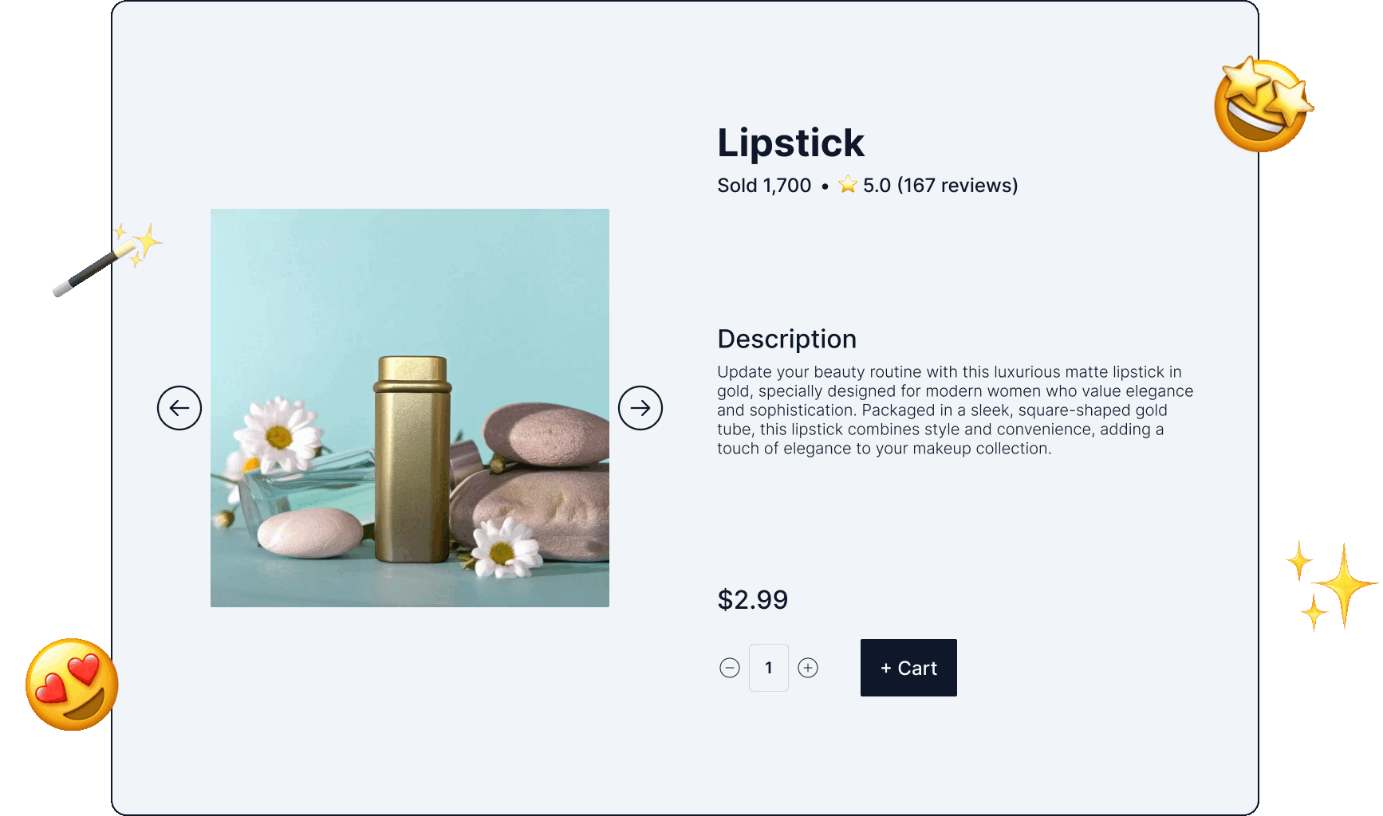The width and height of the screenshot is (1383, 816).
Task: Click the star-eyes emoji decoration
Action: 1262,104
